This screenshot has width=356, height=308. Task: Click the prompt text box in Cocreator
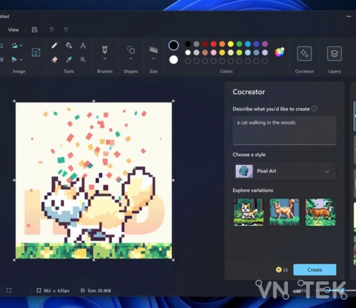[284, 131]
